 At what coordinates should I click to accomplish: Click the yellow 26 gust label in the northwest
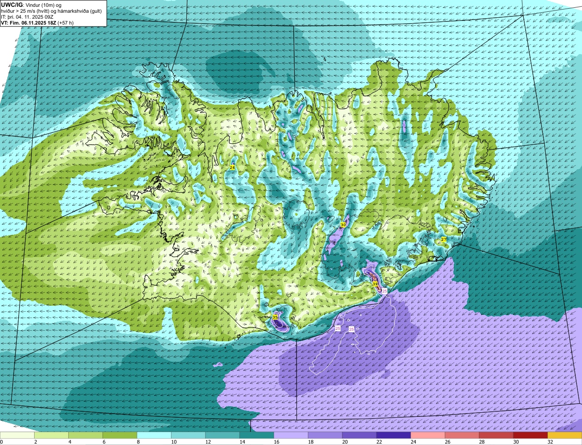(232, 167)
